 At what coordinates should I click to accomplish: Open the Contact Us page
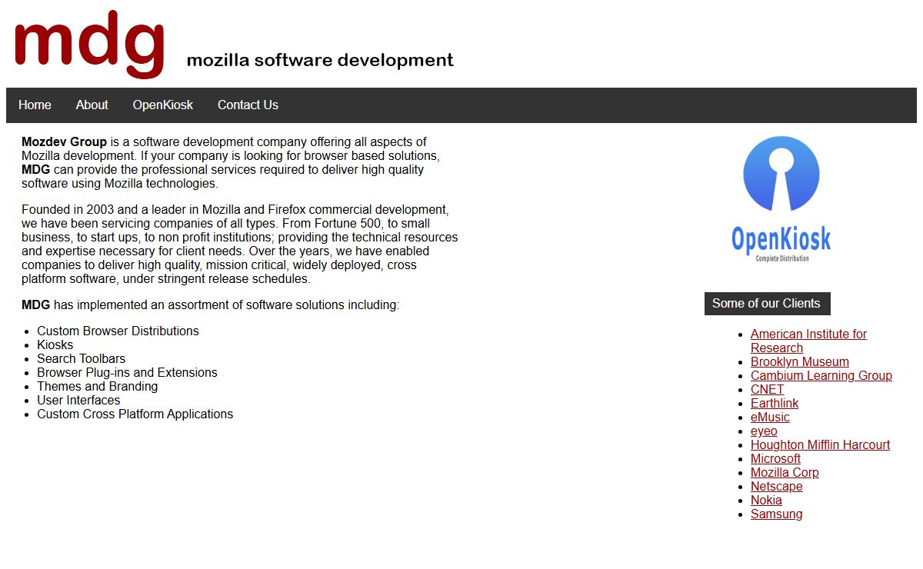tap(248, 105)
